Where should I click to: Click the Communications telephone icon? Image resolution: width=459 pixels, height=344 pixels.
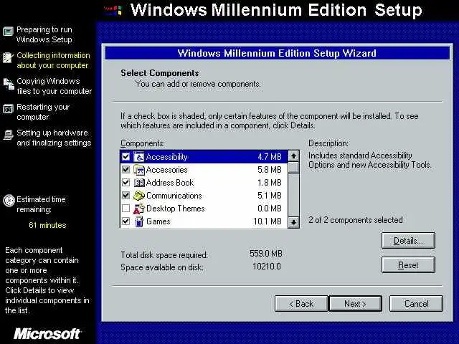[139, 196]
